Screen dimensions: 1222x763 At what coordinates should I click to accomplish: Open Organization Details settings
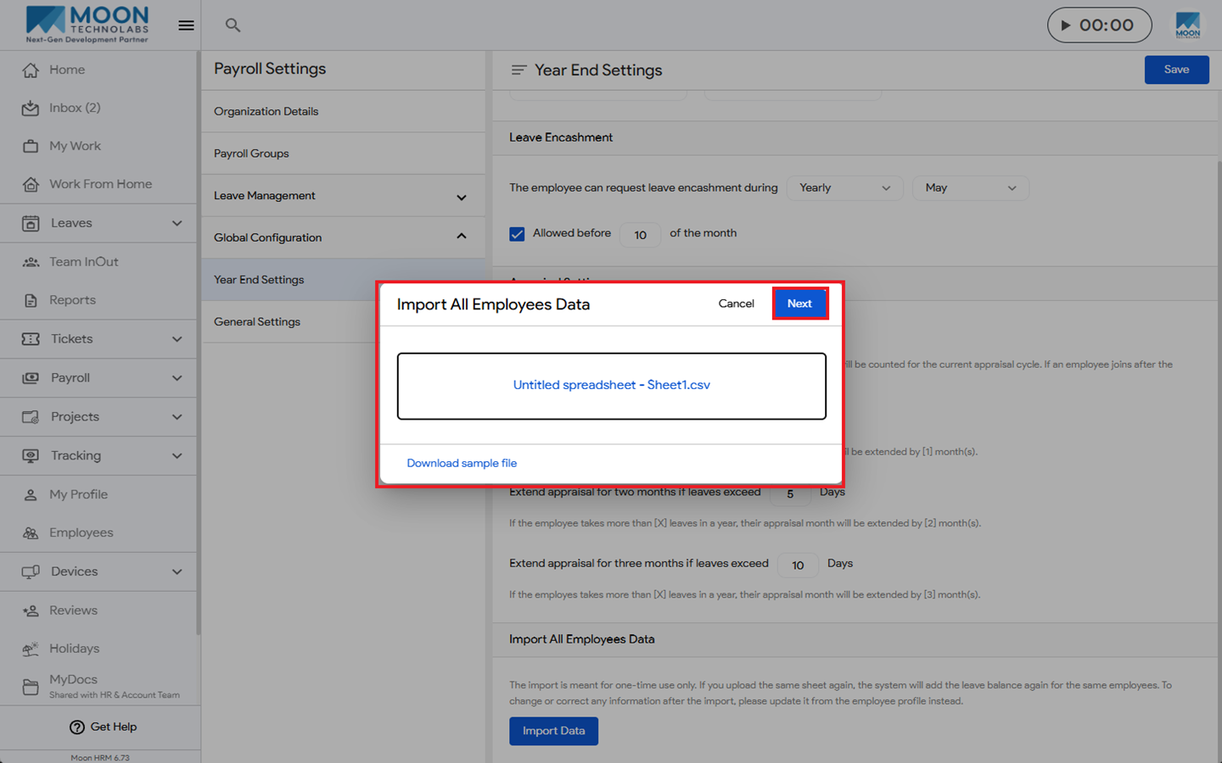tap(343, 112)
